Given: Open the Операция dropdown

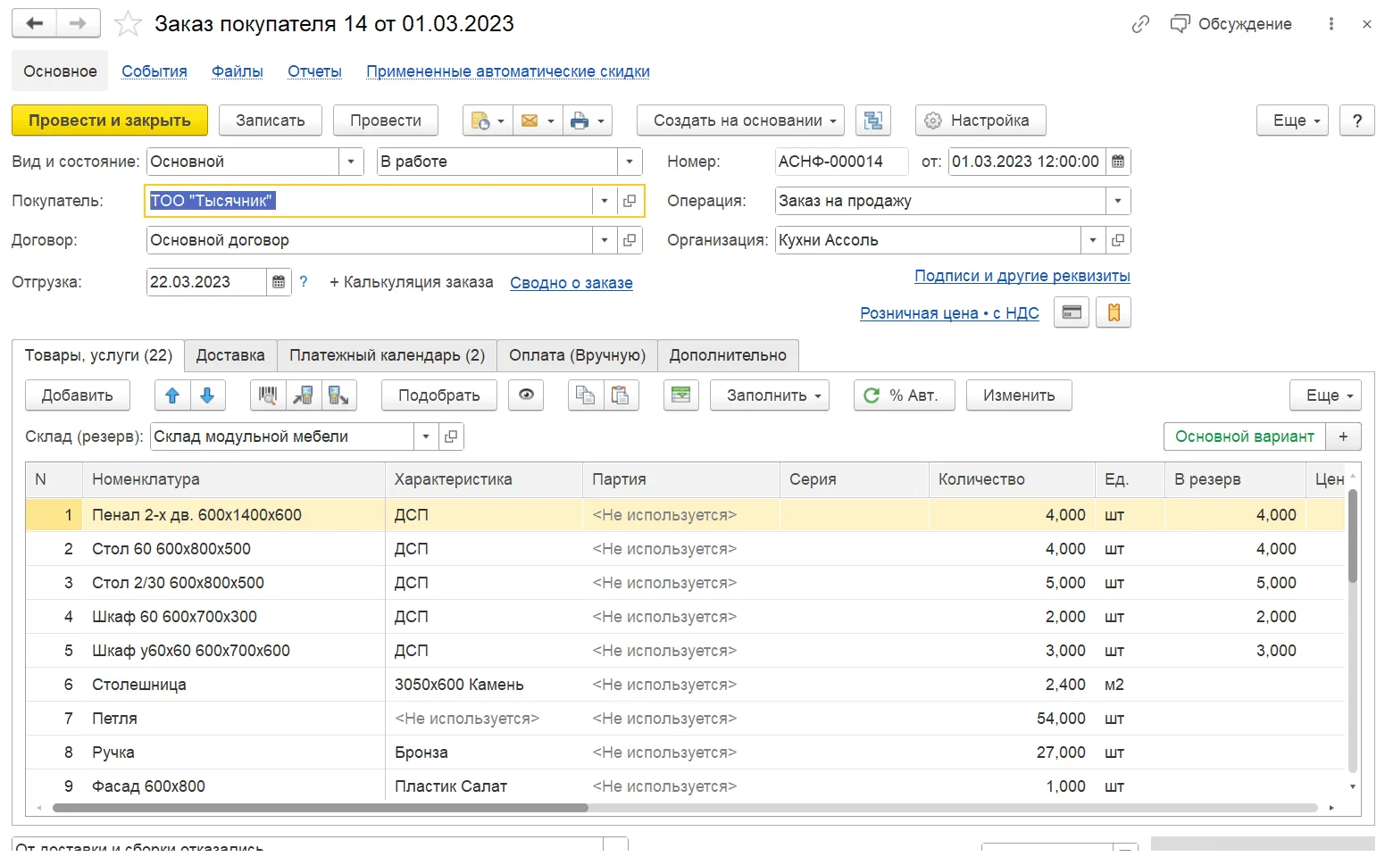Looking at the screenshot, I should (x=1118, y=201).
